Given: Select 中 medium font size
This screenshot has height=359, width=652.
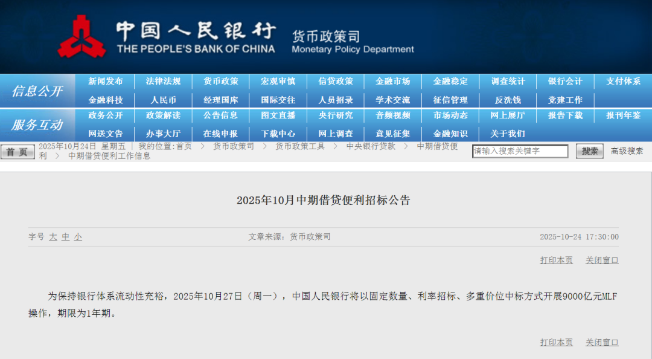Looking at the screenshot, I should [x=65, y=237].
